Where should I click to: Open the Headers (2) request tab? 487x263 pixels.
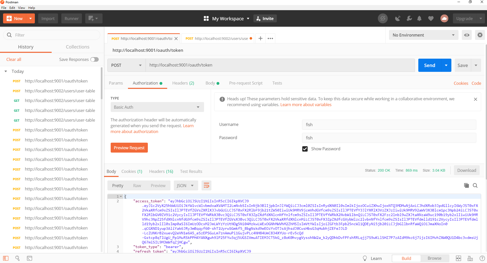click(183, 83)
